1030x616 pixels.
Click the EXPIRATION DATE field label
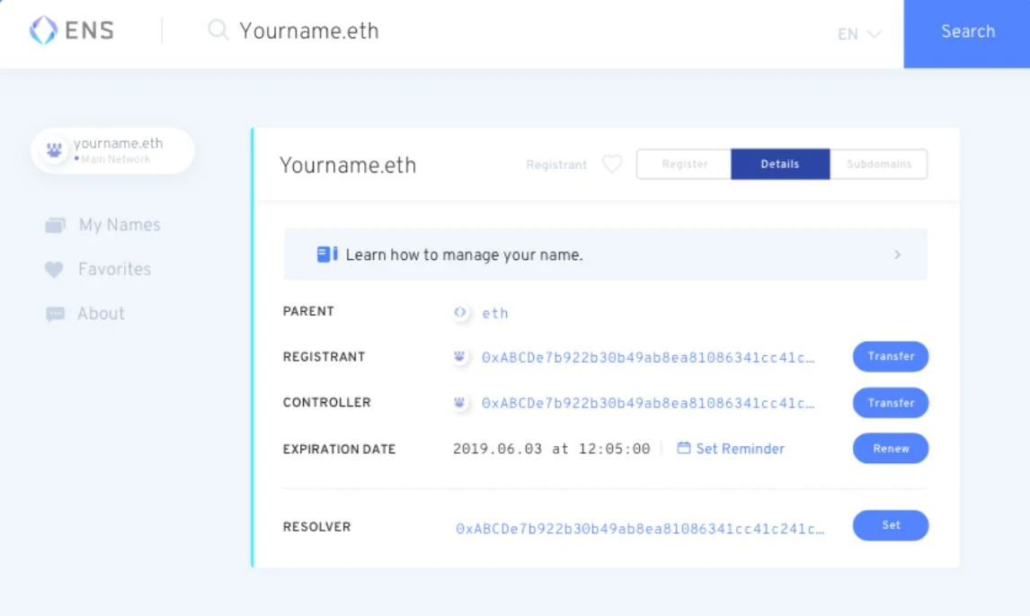click(339, 449)
